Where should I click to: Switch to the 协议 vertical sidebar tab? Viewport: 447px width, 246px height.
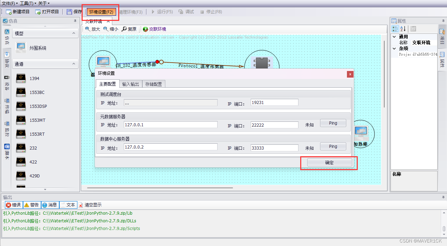[x=7, y=60]
